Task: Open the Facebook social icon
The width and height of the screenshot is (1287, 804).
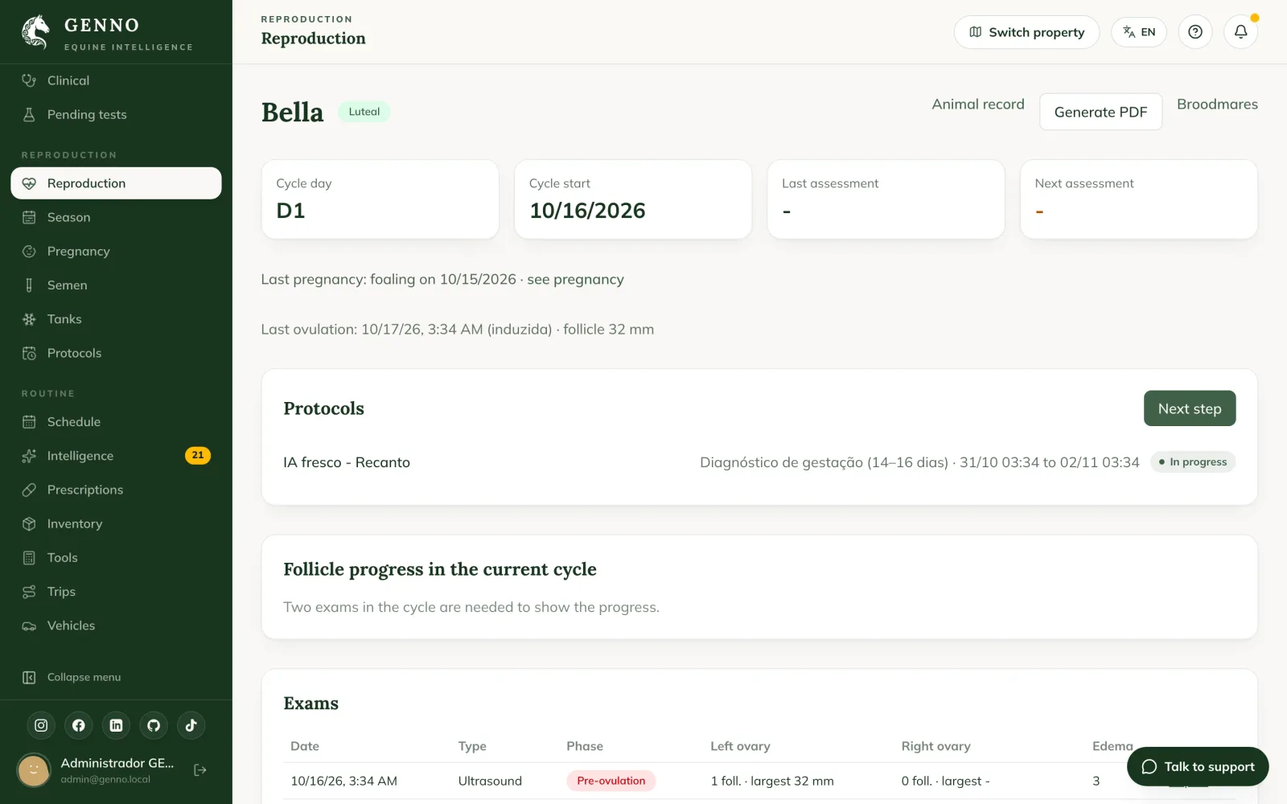Action: pyautogui.click(x=79, y=725)
